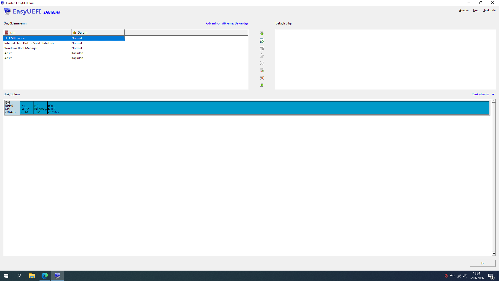499x281 pixels.
Task: Open the wrench-and-screwdriver tools icon
Action: pos(262,78)
